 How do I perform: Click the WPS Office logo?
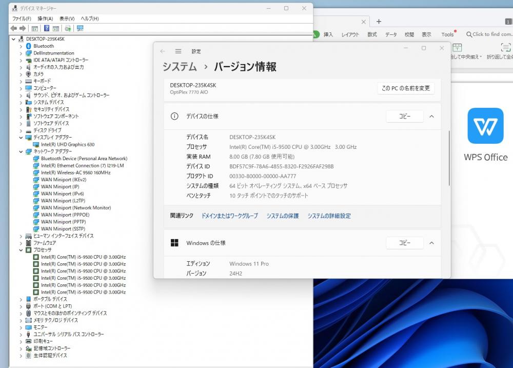pos(485,126)
